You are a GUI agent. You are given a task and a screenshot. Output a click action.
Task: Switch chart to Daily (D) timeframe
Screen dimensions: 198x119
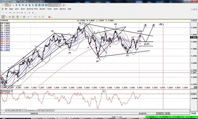[25, 13]
